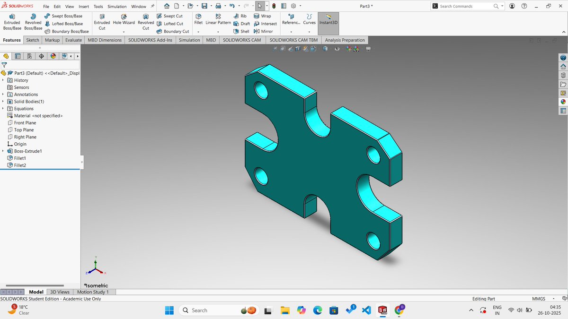This screenshot has width=568, height=319.
Task: Open the Hole Wizard tool
Action: 124,19
